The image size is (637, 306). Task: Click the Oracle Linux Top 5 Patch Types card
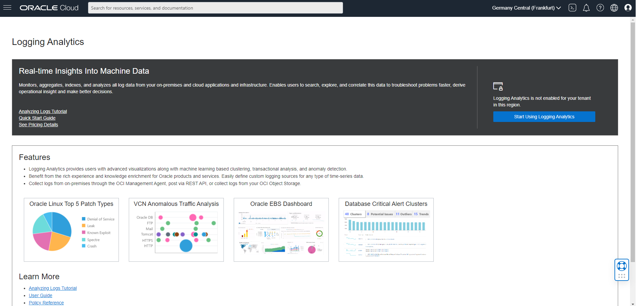71,230
